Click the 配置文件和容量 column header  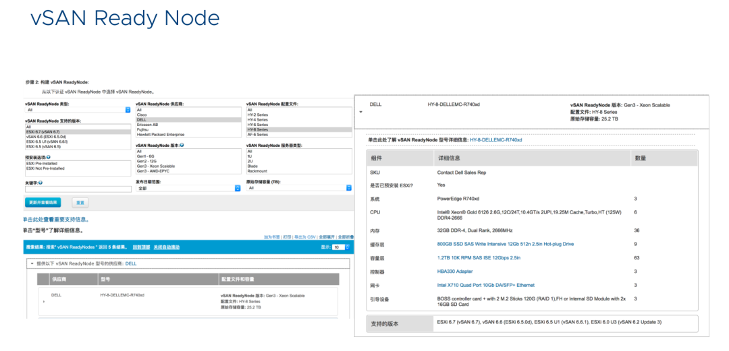coord(279,280)
